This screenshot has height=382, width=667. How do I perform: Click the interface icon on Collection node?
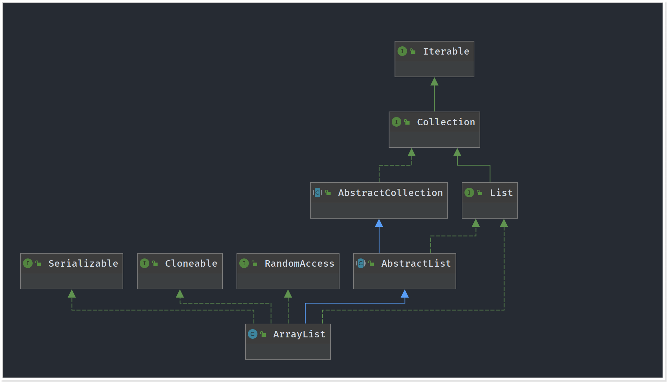pyautogui.click(x=396, y=122)
